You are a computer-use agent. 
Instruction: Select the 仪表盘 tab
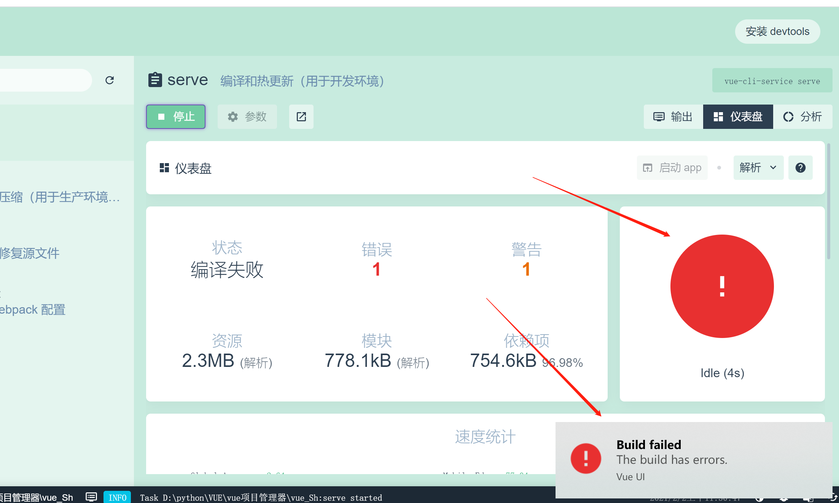click(x=738, y=117)
